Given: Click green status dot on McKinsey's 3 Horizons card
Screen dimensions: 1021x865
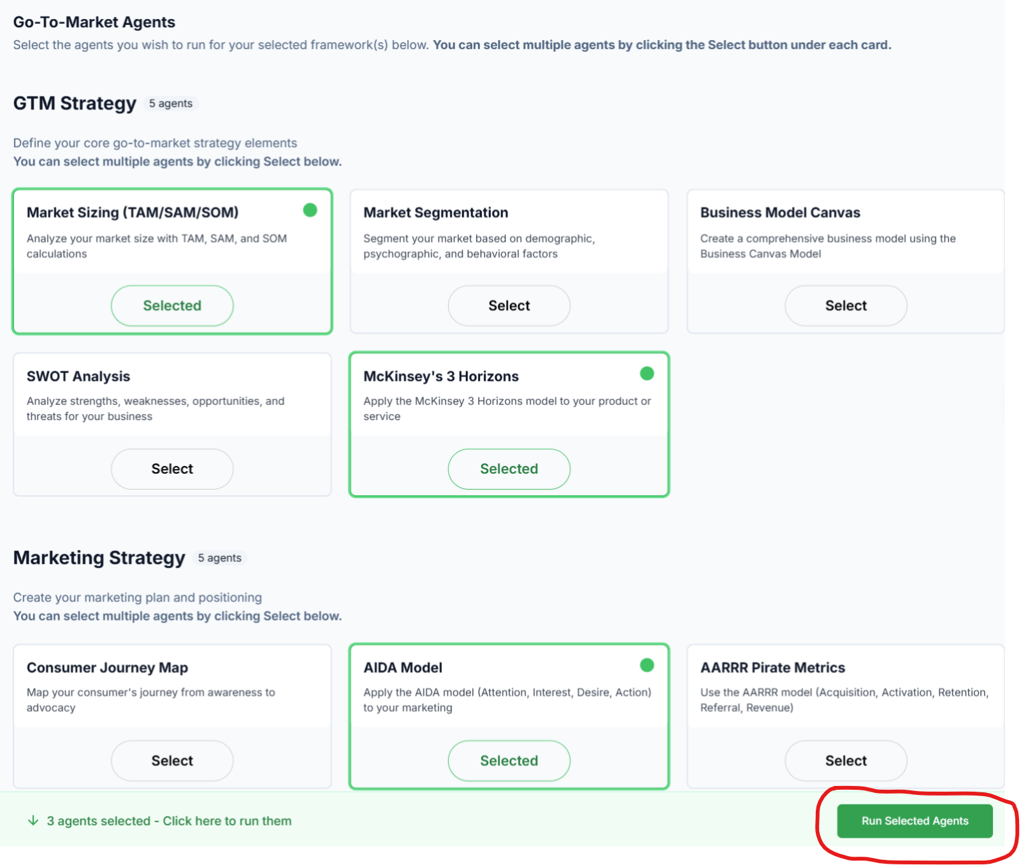Looking at the screenshot, I should [x=647, y=374].
